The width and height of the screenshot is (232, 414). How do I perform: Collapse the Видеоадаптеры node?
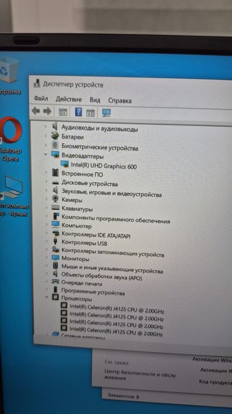[x=46, y=154]
